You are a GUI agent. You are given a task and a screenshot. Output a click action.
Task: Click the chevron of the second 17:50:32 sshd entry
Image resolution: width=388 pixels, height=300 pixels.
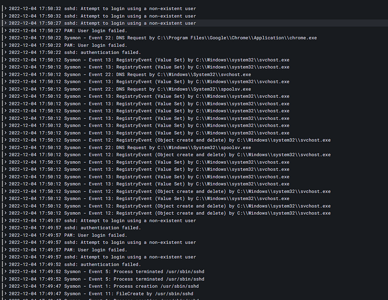tap(6, 16)
